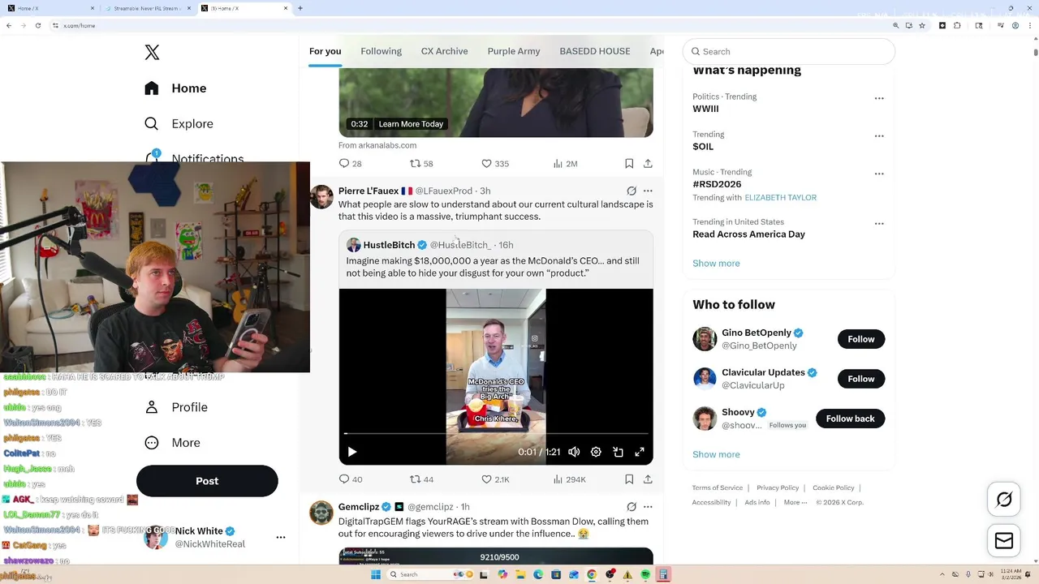Like the ad post with 335 likes
The height and width of the screenshot is (584, 1039).
495,164
